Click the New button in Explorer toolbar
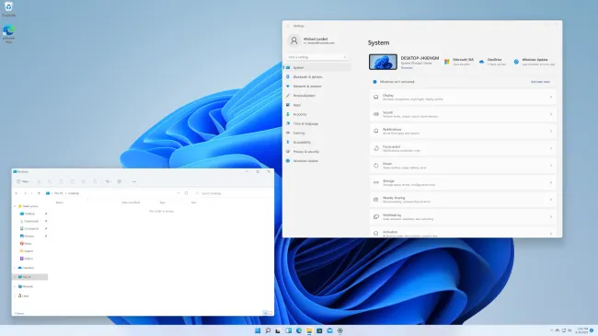The image size is (598, 336). point(22,181)
